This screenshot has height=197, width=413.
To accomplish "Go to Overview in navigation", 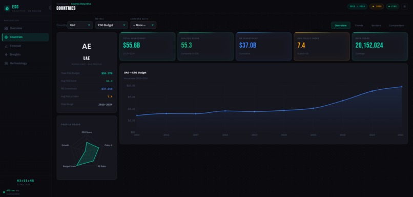I will click(25, 28).
